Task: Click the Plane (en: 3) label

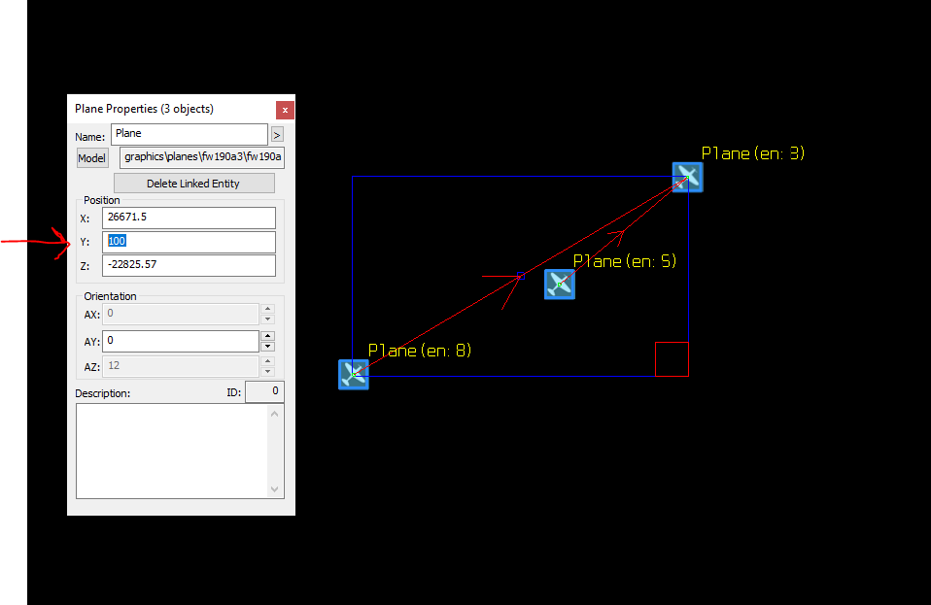Action: 753,153
